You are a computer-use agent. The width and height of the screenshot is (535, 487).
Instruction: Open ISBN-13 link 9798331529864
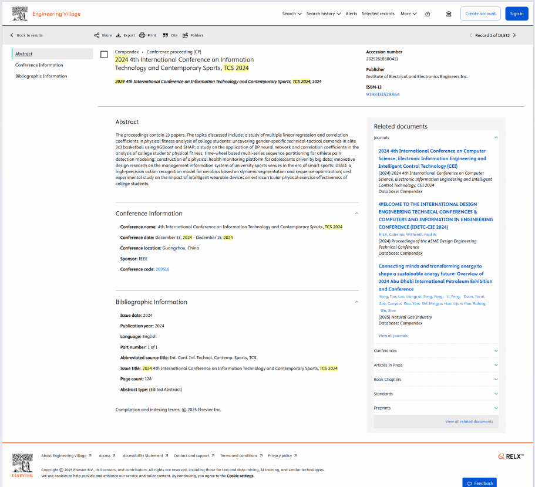[x=382, y=94]
